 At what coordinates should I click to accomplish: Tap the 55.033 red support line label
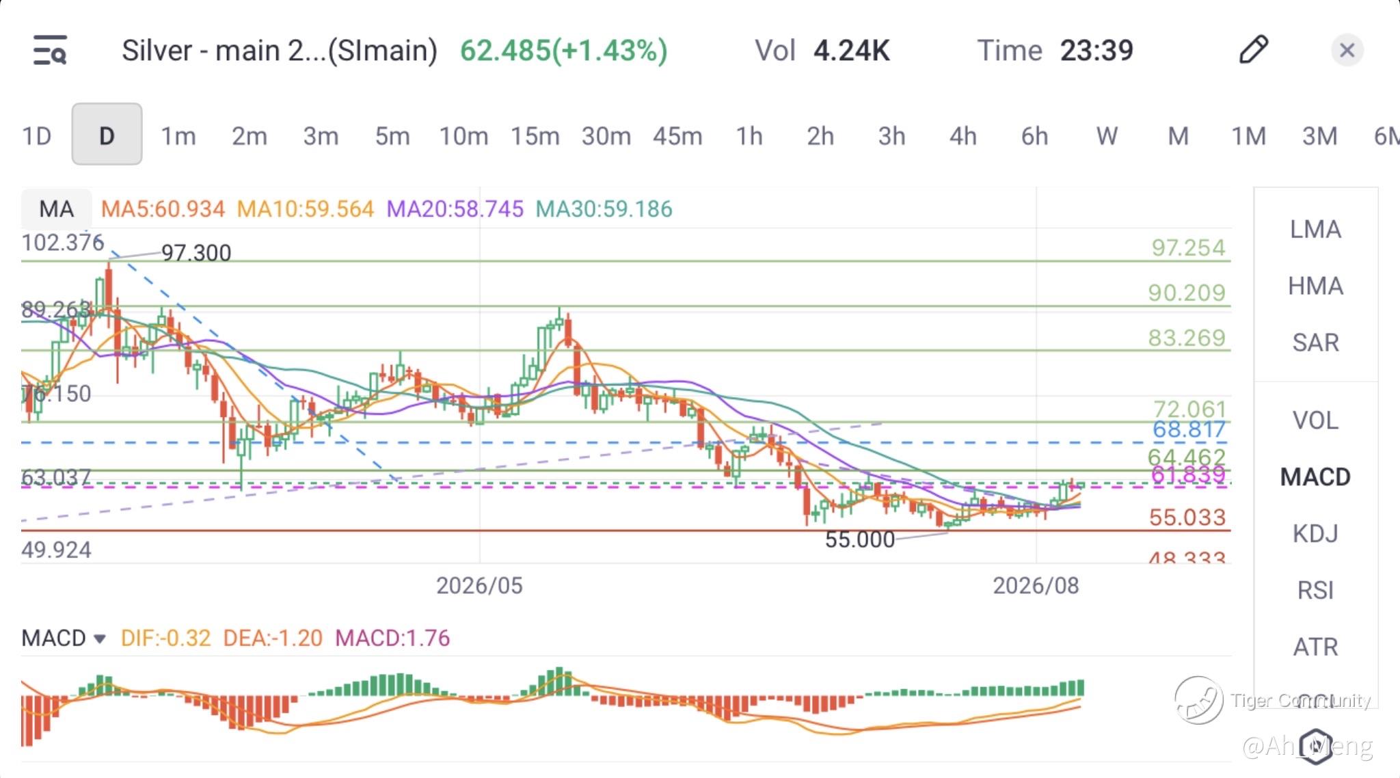click(1187, 518)
